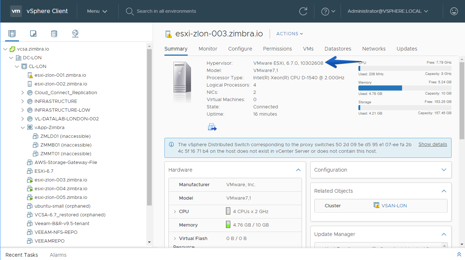The width and height of the screenshot is (465, 260).
Task: Collapse the vcsa.zimbra.io tree node
Action: coord(5,49)
